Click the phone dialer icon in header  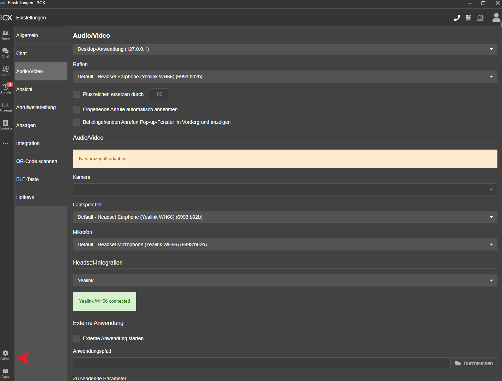pos(457,18)
